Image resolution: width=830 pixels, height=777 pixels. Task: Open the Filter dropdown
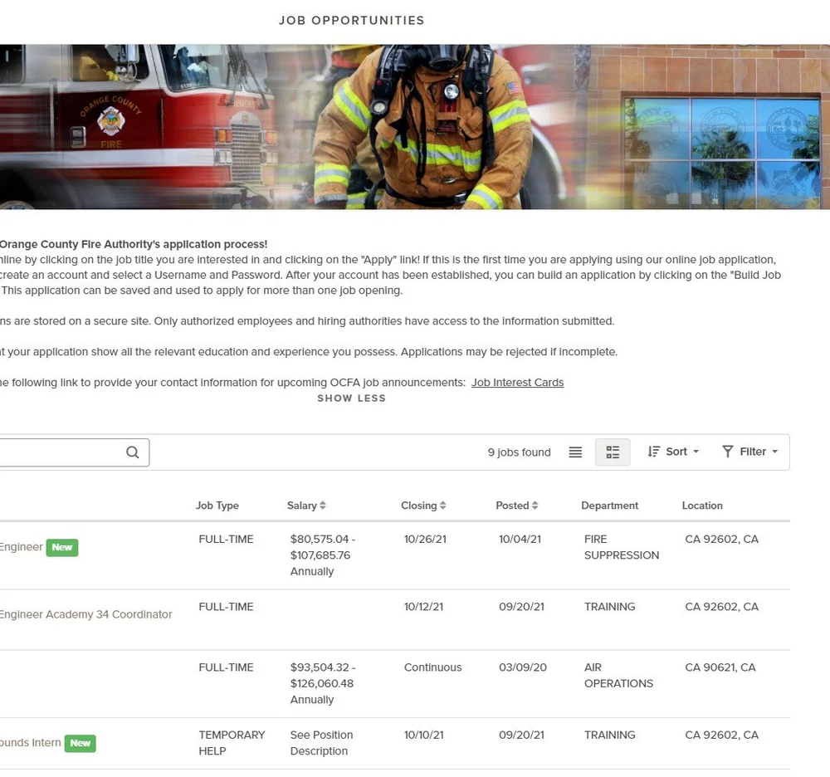point(749,452)
